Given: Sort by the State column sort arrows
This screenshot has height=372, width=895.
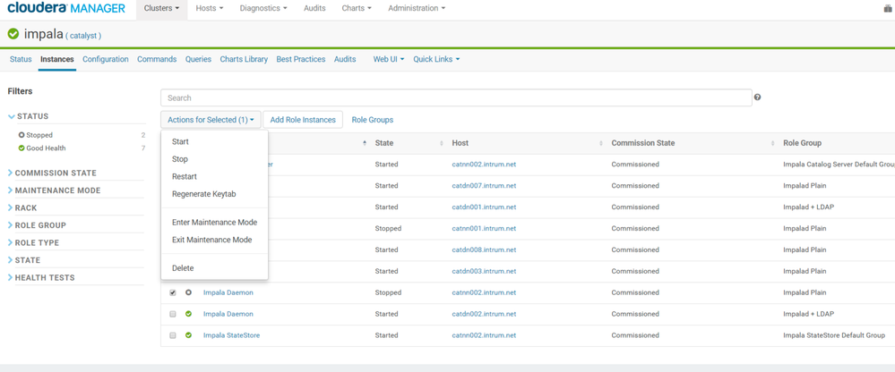Looking at the screenshot, I should (442, 143).
